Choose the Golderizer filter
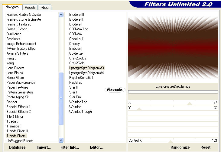Viewport: 221px width, 152px height. click(76, 53)
